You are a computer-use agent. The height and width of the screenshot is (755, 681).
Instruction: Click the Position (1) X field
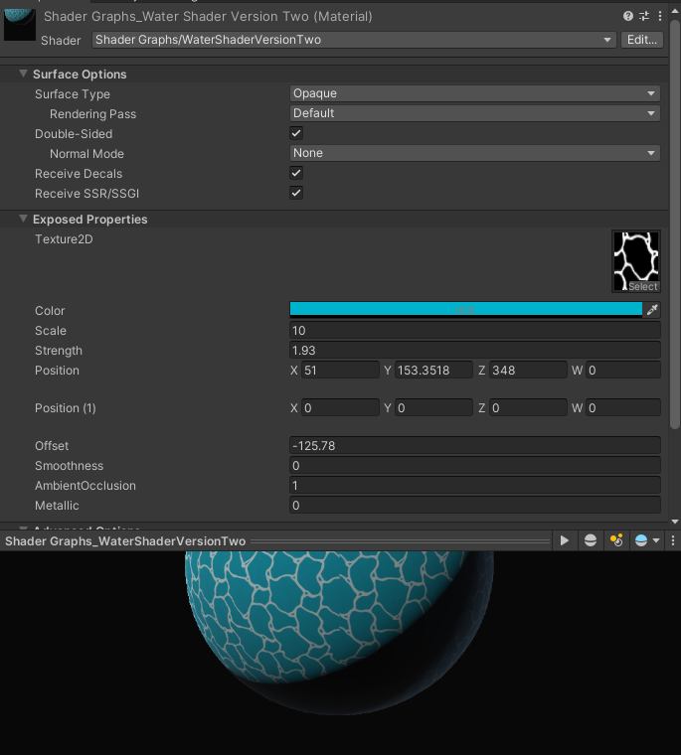(340, 408)
